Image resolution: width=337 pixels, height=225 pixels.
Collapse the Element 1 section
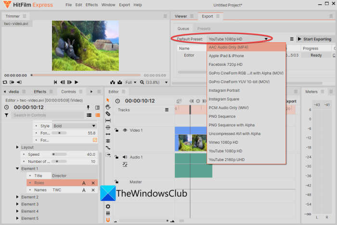tap(17, 169)
